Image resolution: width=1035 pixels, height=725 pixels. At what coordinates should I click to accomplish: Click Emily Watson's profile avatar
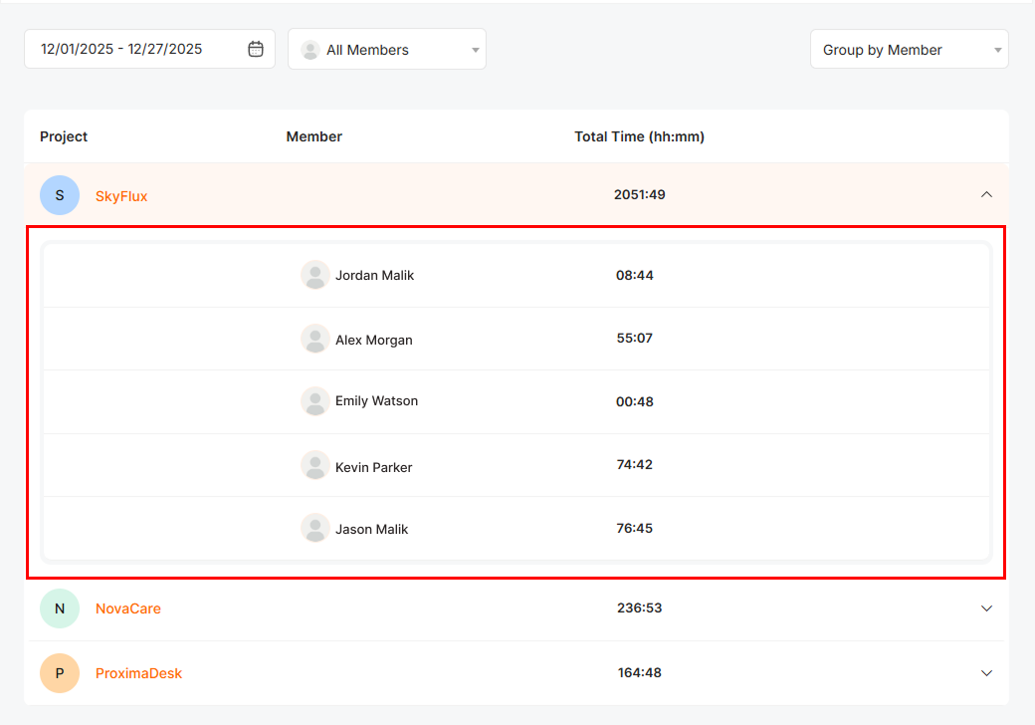[x=315, y=401]
